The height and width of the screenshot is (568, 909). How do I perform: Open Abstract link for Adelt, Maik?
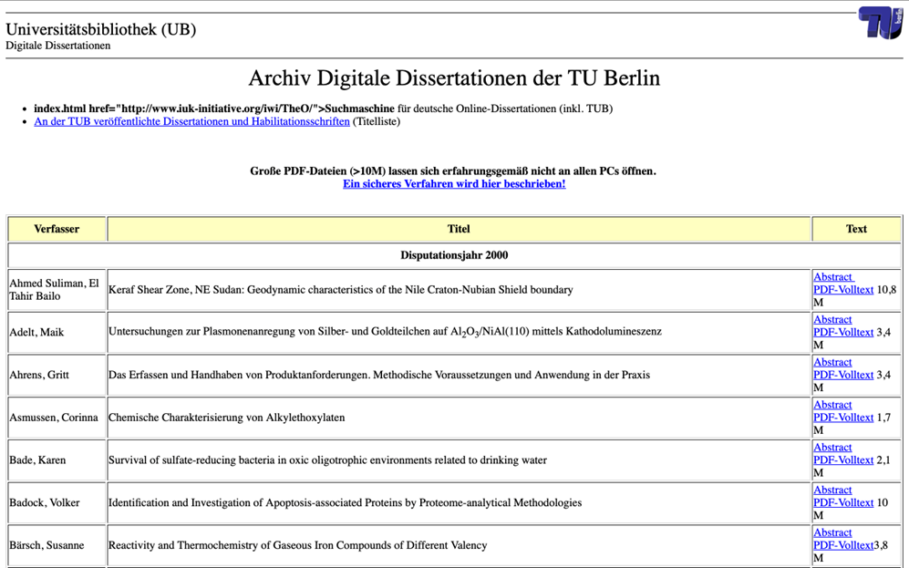tap(832, 319)
